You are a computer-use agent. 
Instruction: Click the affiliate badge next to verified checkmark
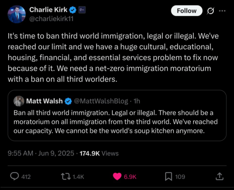82,10
